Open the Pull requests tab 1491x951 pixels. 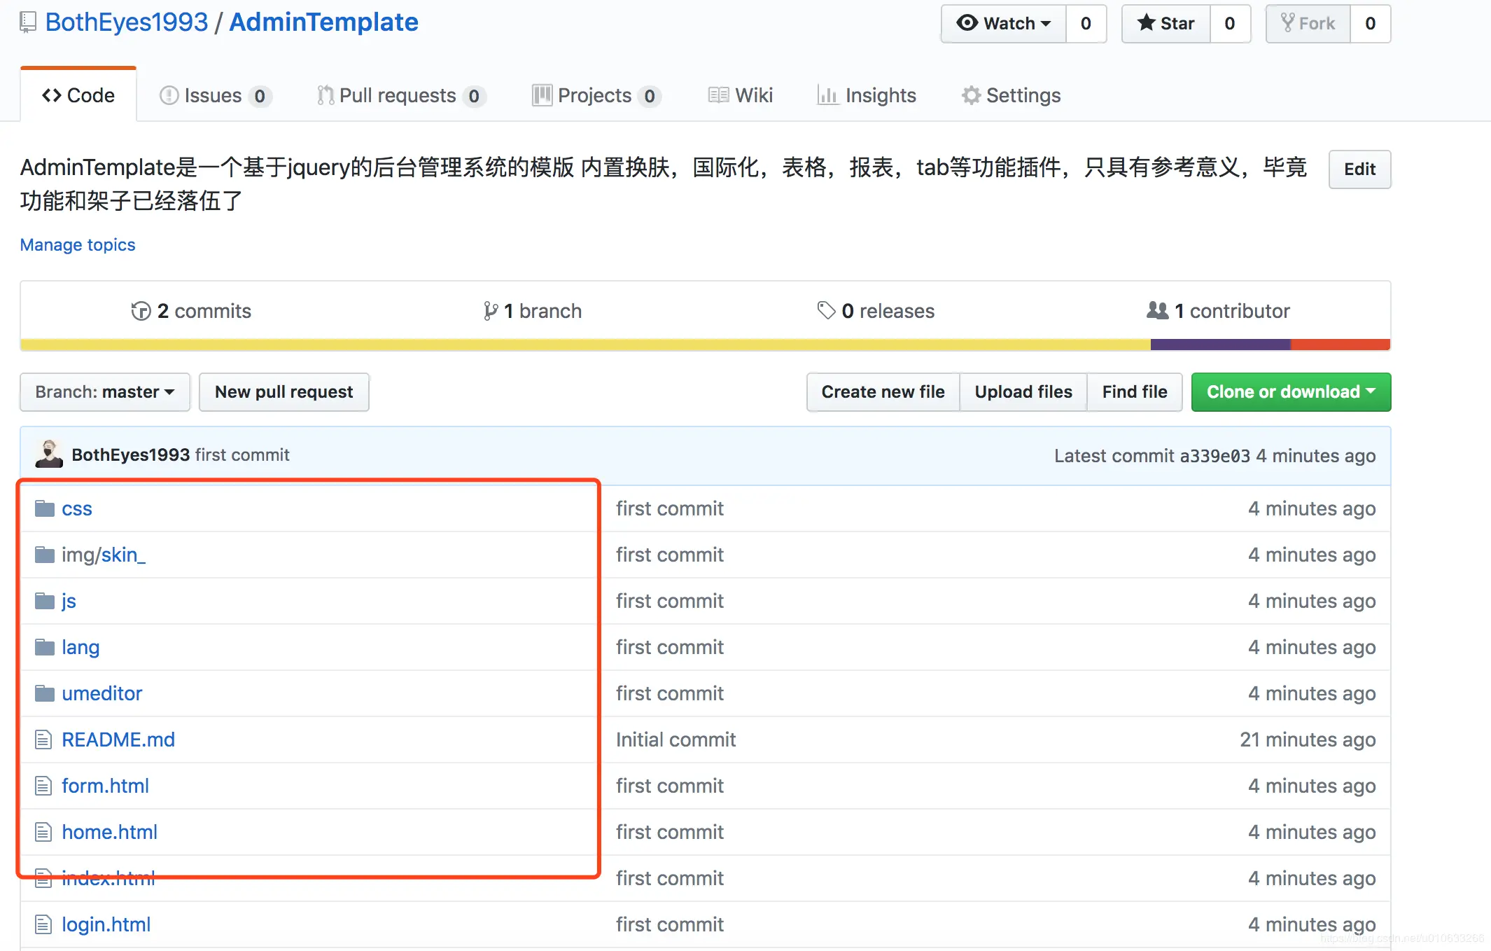[x=398, y=95]
